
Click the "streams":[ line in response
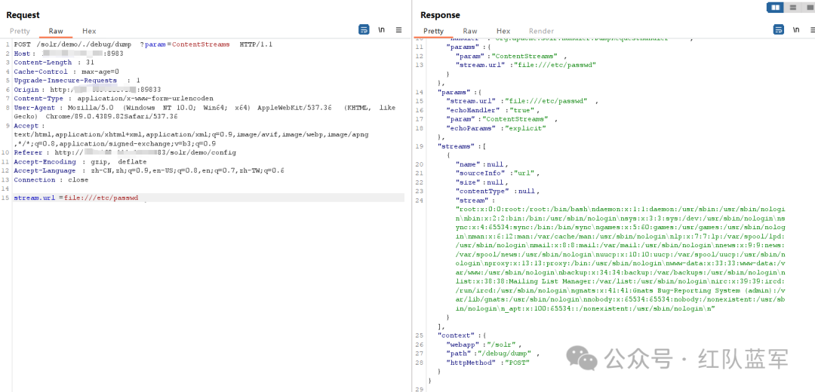coord(462,146)
